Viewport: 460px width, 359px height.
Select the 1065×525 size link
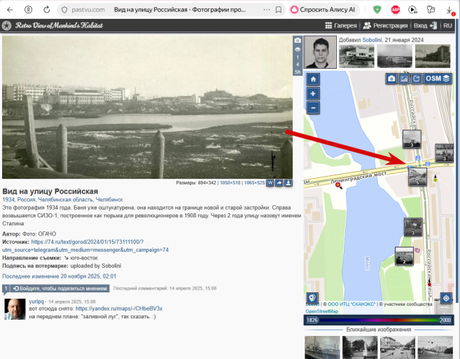click(x=254, y=183)
